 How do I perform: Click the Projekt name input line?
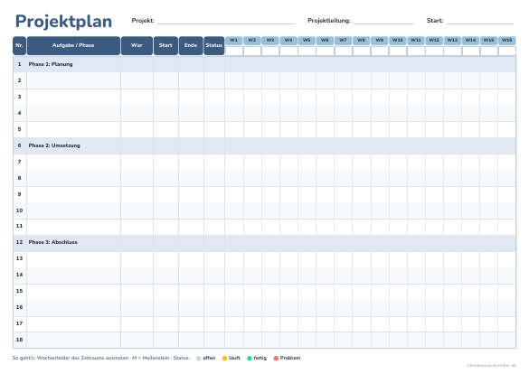(x=226, y=21)
